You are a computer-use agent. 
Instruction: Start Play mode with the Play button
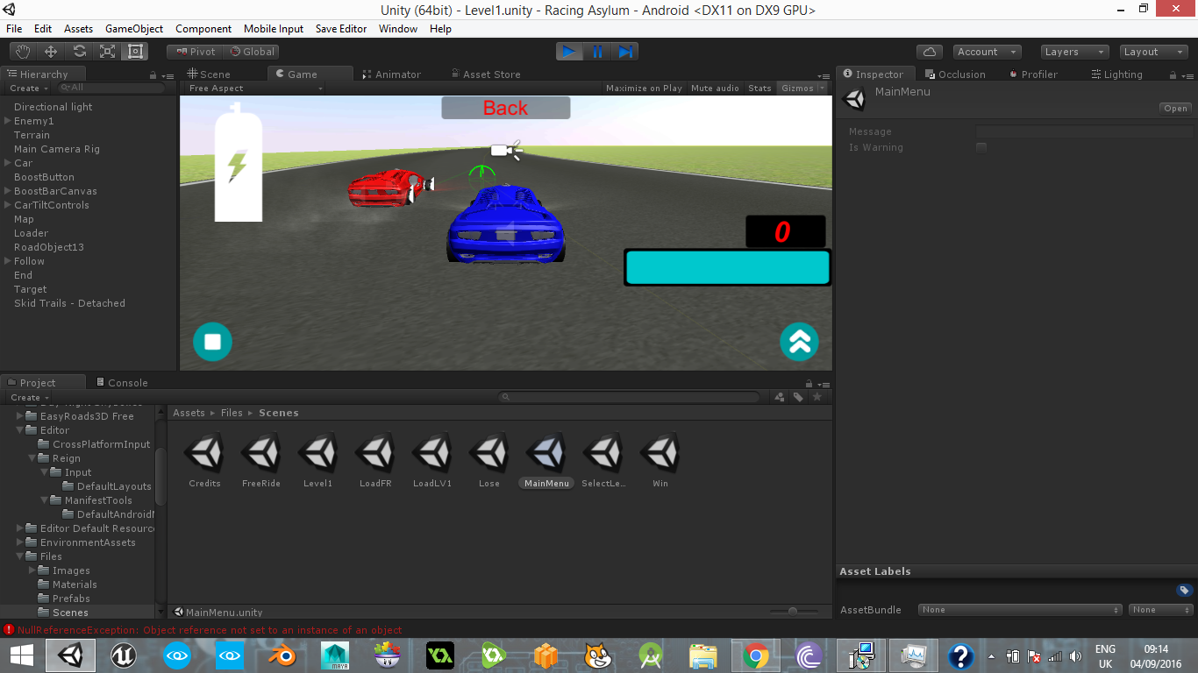(x=569, y=52)
